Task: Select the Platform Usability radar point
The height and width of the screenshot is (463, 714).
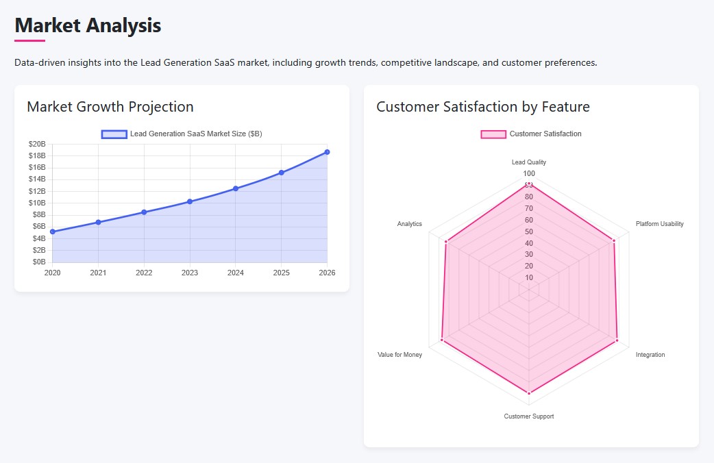Action: click(x=614, y=240)
